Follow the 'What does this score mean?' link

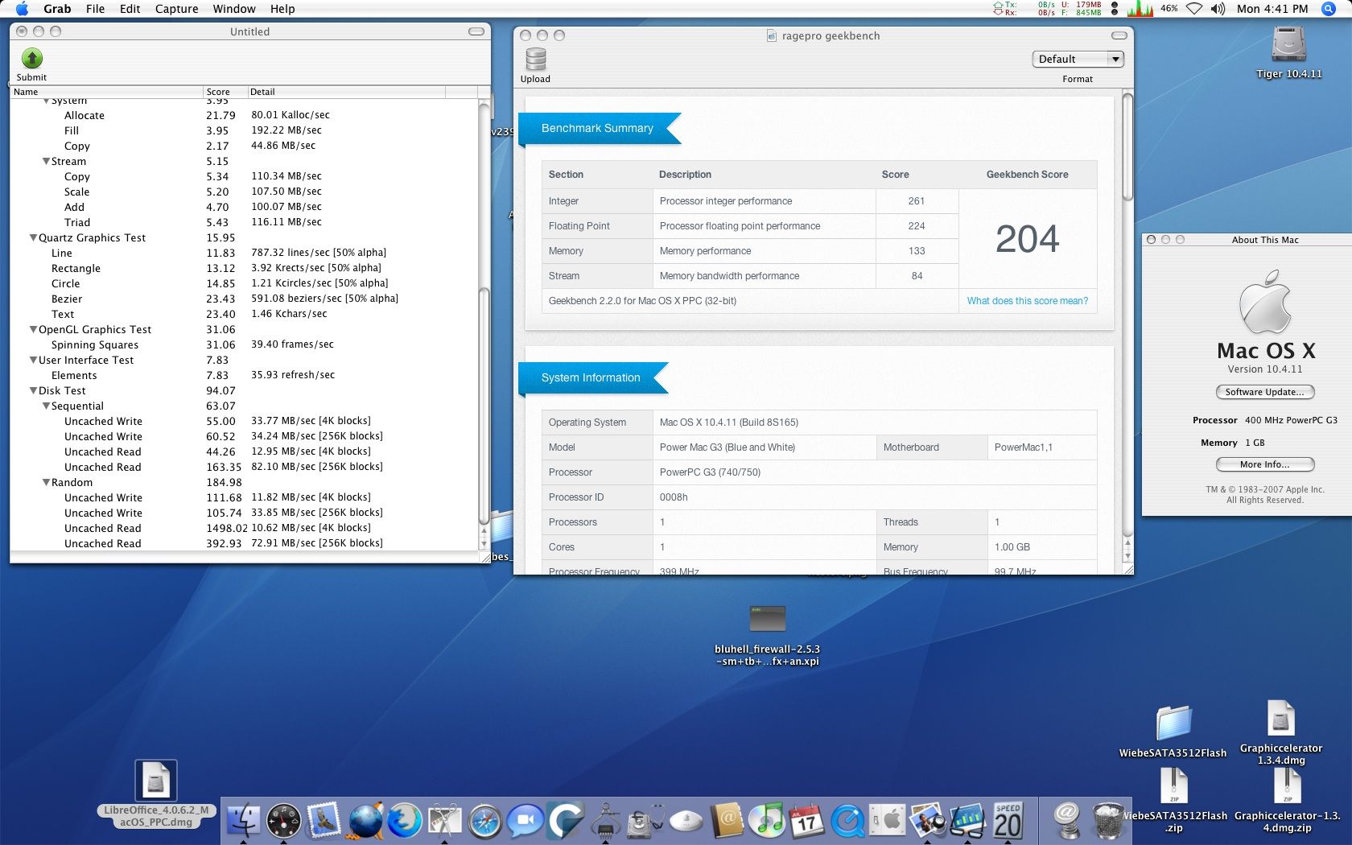(x=1027, y=301)
